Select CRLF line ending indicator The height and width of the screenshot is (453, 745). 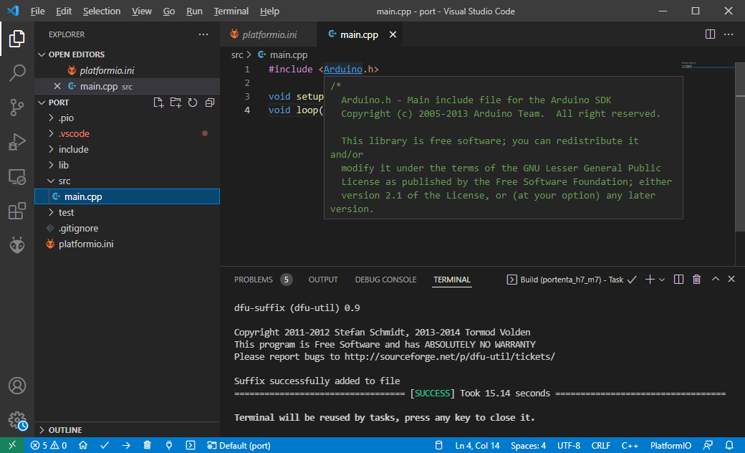tap(601, 445)
